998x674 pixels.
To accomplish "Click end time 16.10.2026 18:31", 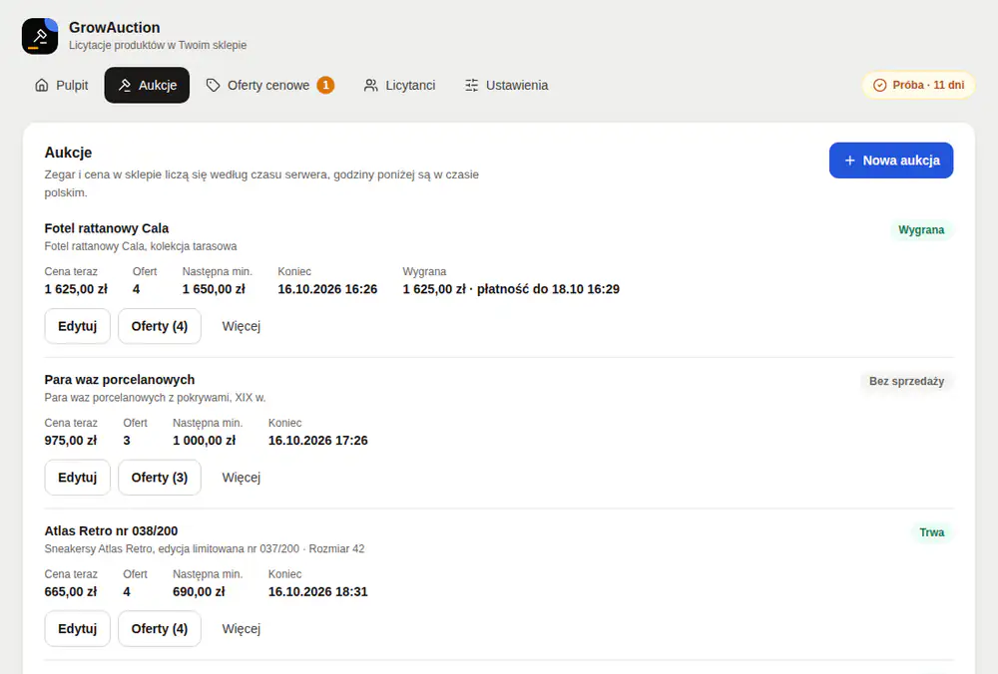I will pos(318,592).
